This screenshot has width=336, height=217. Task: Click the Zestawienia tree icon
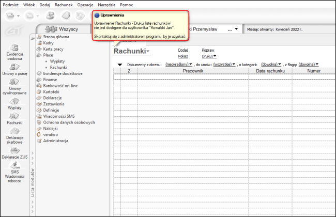(x=39, y=104)
